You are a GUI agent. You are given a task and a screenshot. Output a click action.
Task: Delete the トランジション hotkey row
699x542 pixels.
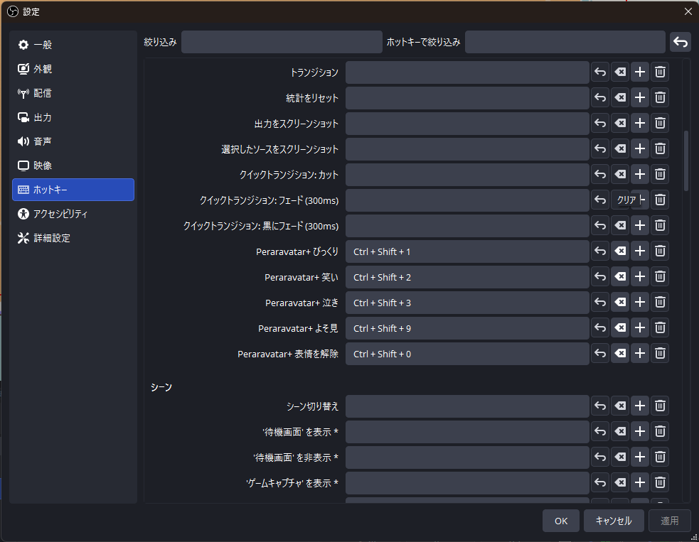pyautogui.click(x=660, y=72)
